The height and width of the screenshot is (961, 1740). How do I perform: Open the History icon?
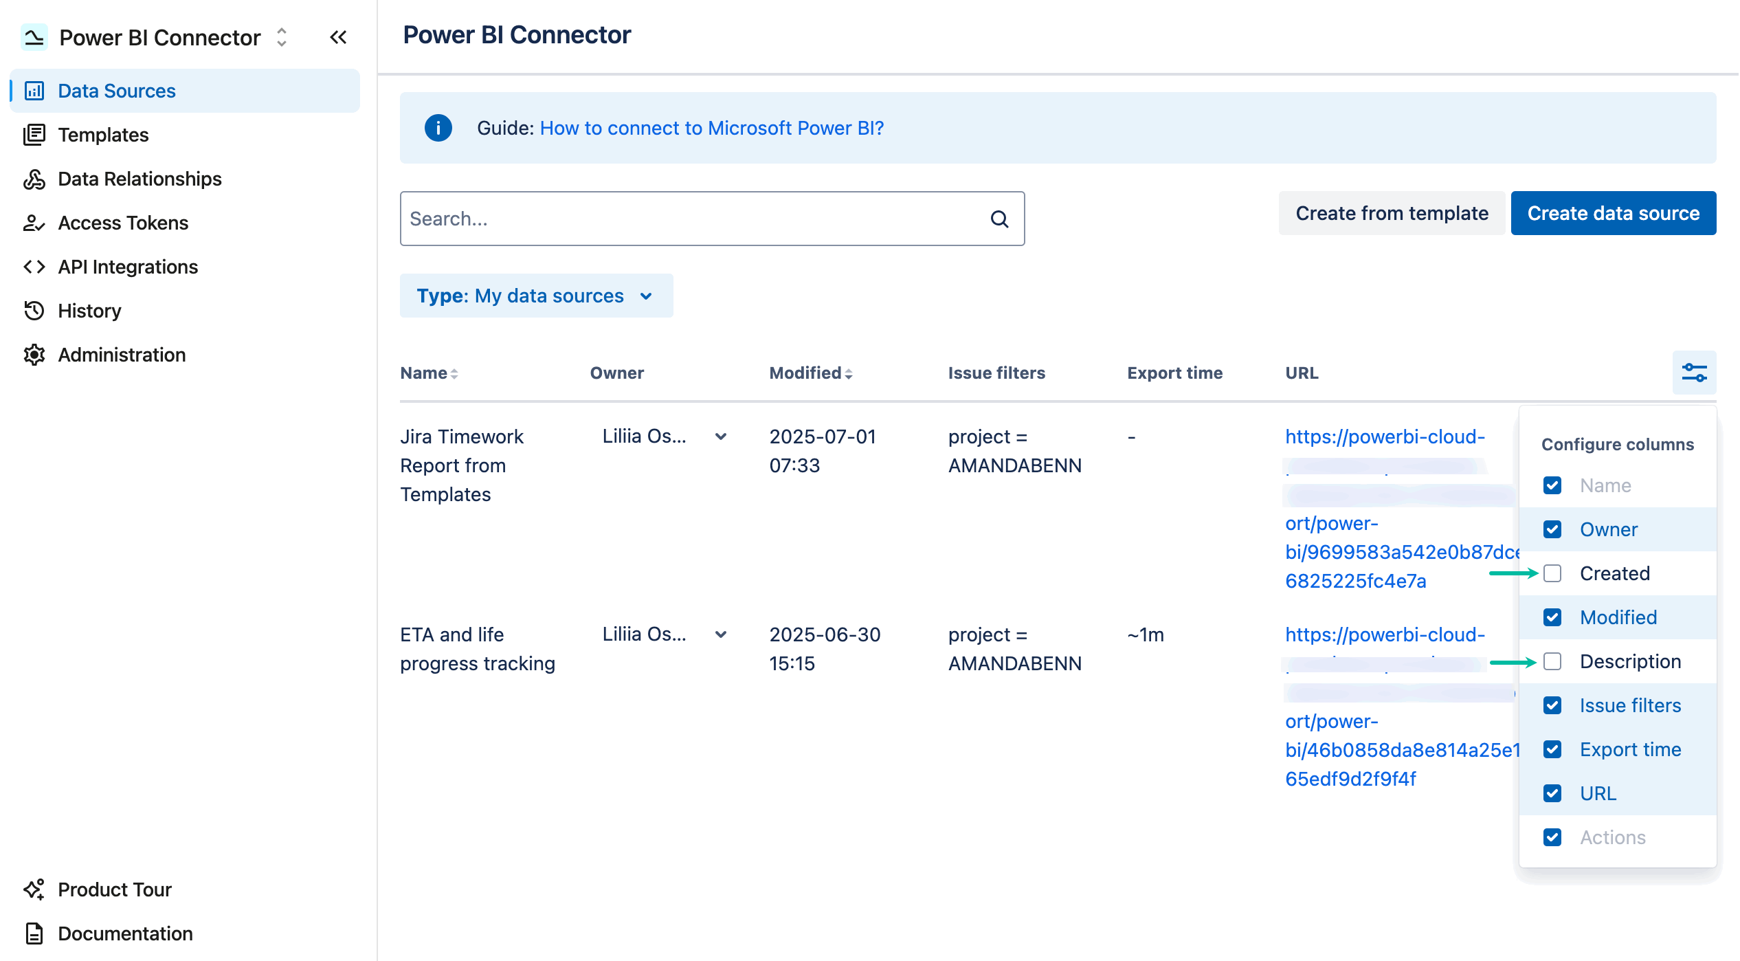tap(34, 311)
